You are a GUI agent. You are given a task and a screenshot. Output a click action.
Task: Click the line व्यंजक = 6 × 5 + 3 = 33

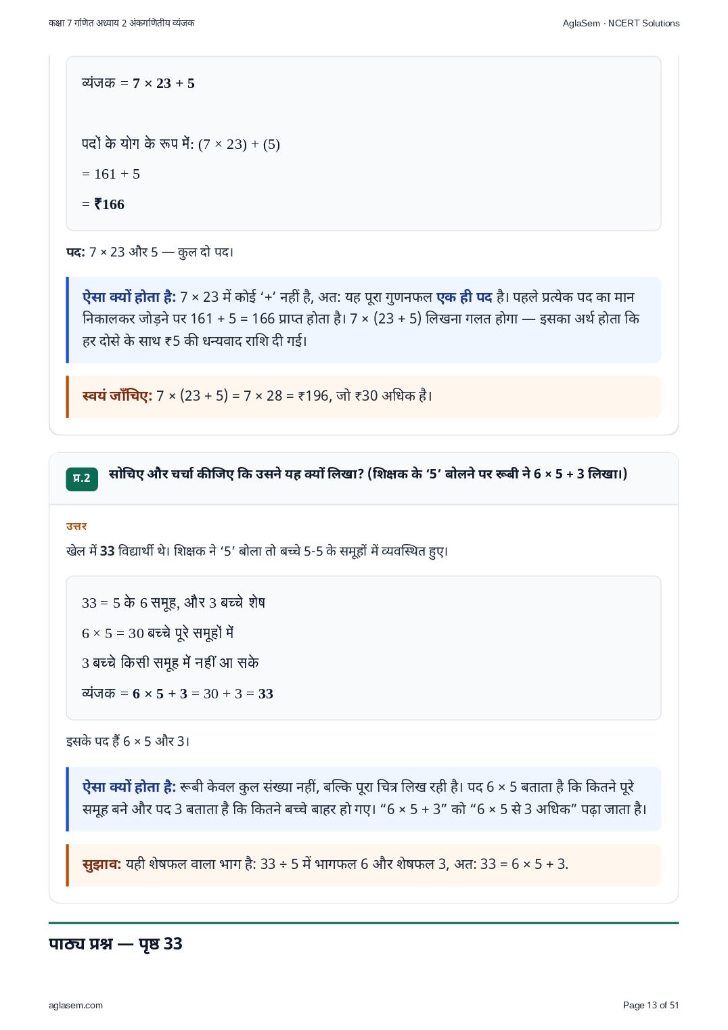pyautogui.click(x=177, y=694)
